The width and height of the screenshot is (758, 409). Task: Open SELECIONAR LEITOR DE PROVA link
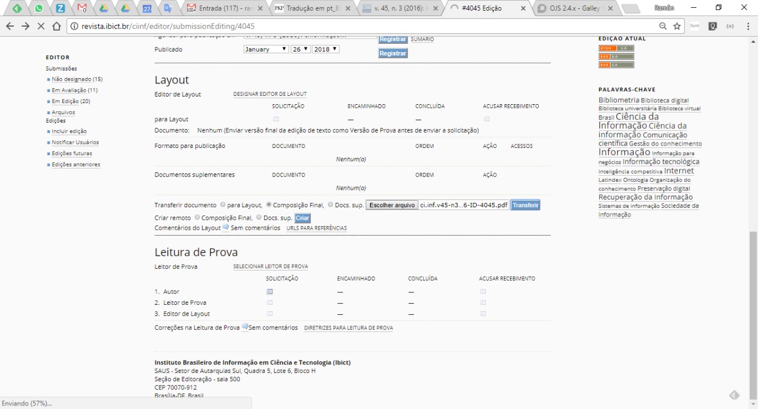[x=271, y=266]
